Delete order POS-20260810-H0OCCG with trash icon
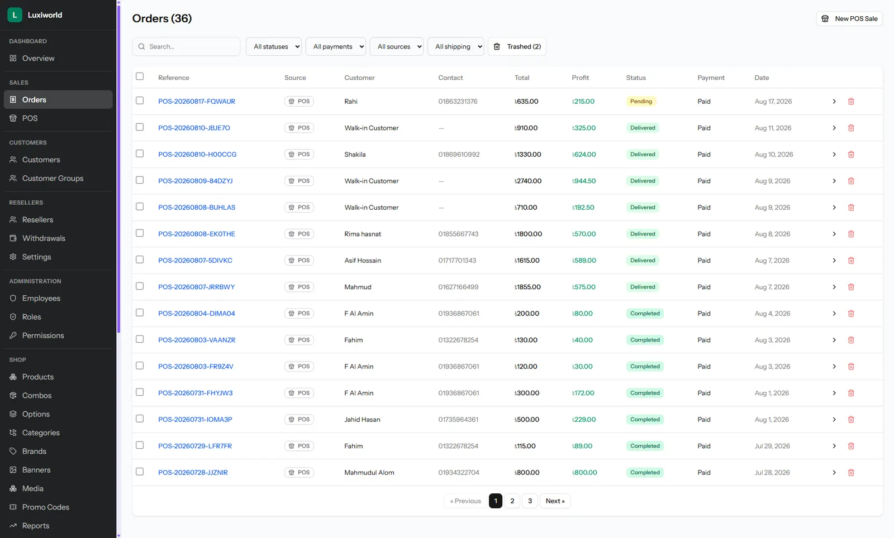The width and height of the screenshot is (894, 538). pos(851,155)
